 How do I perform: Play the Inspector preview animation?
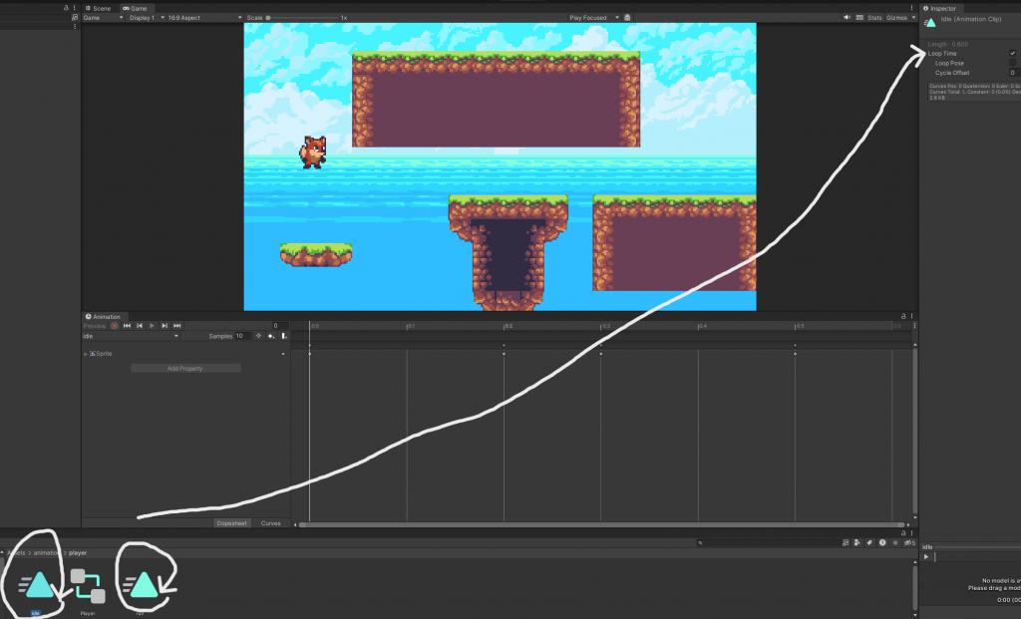[926, 557]
